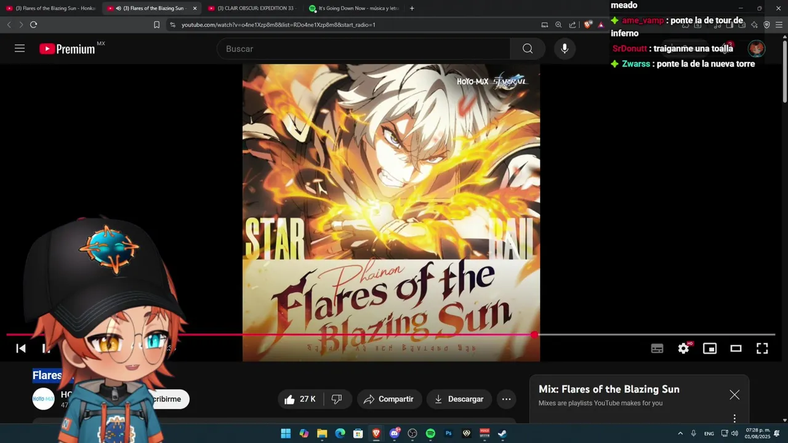Open the new tab plus button
Viewport: 788px width, 443px height.
(412, 8)
